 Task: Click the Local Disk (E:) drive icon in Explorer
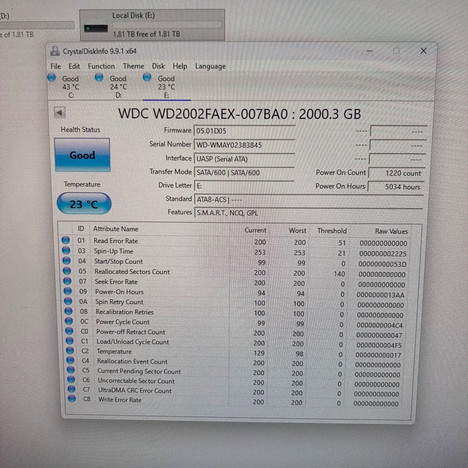[x=96, y=28]
